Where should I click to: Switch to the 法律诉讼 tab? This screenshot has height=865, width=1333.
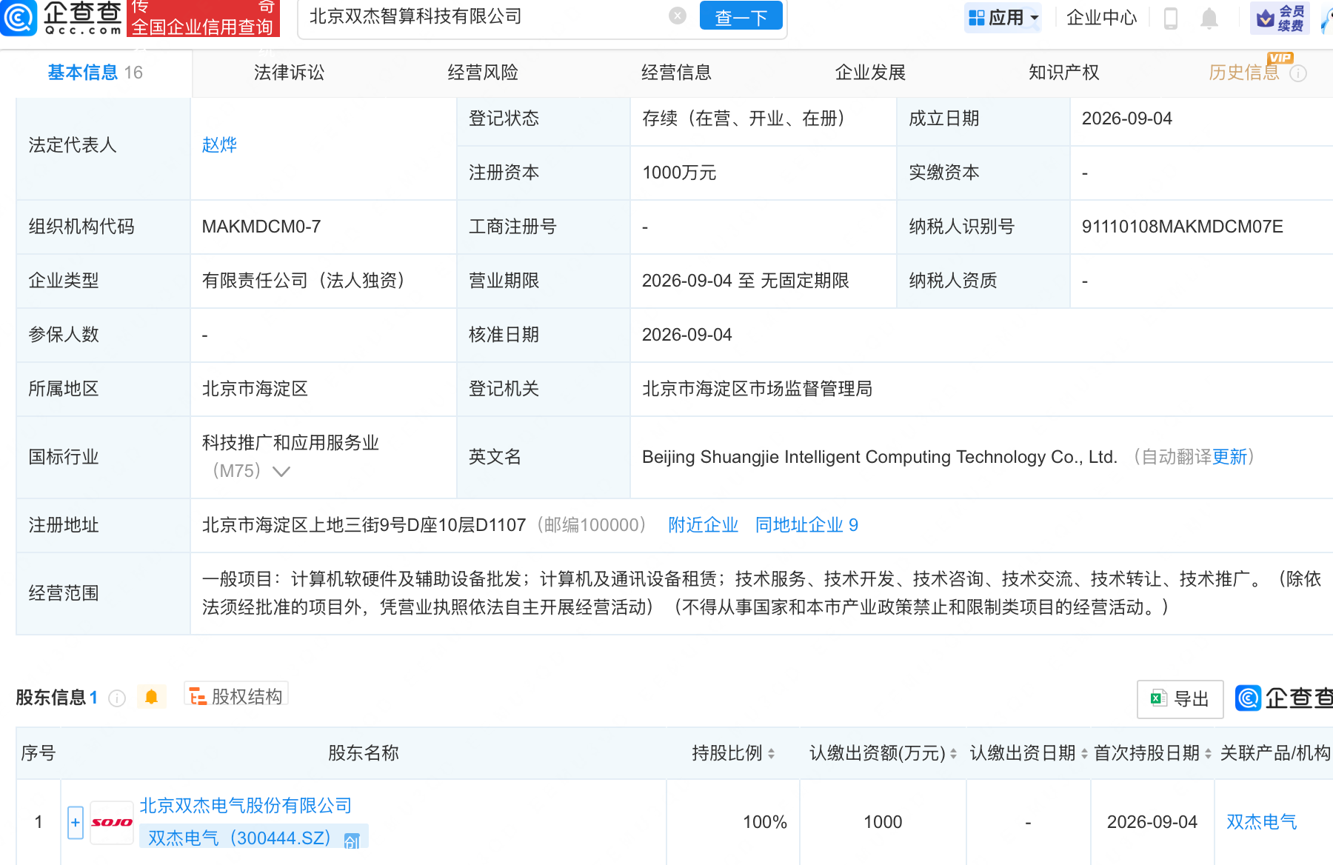click(x=289, y=73)
